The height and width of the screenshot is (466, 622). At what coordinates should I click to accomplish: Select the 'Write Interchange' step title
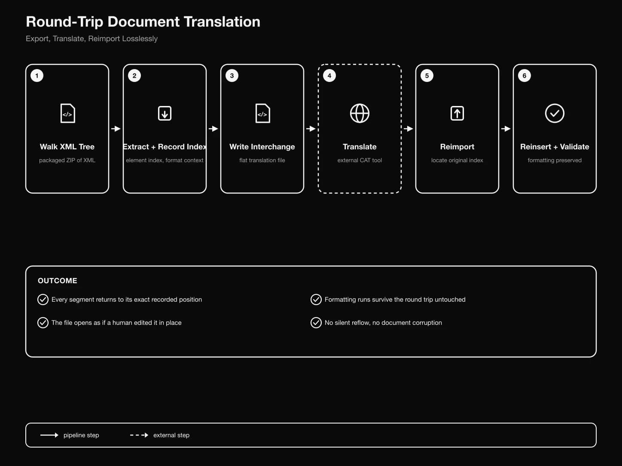click(262, 147)
